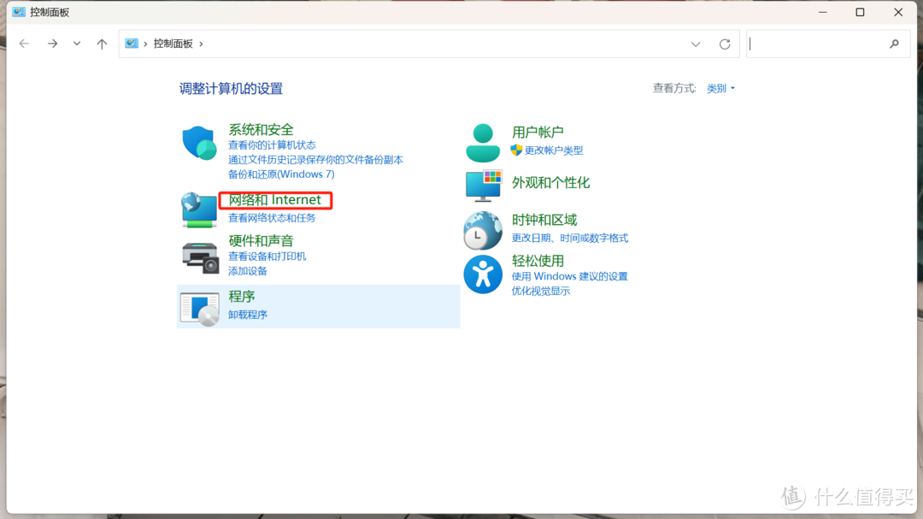Open the 时钟和区域 category
923x519 pixels.
tap(544, 220)
